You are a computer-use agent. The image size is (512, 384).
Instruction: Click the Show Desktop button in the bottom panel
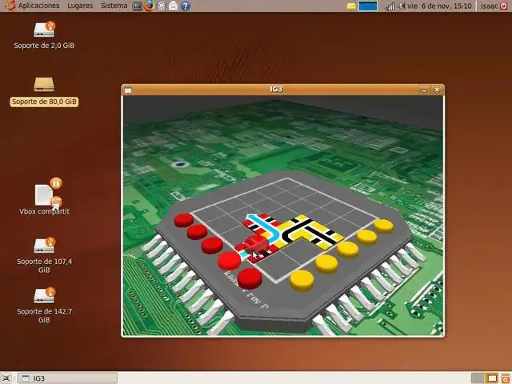pos(6,378)
